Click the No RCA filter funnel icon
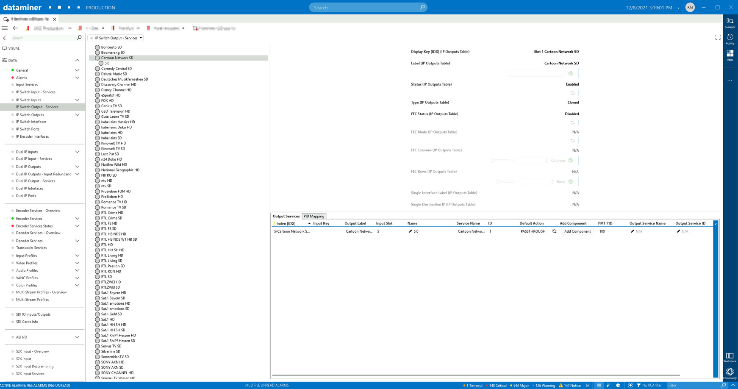This screenshot has height=389, width=738. pos(638,385)
